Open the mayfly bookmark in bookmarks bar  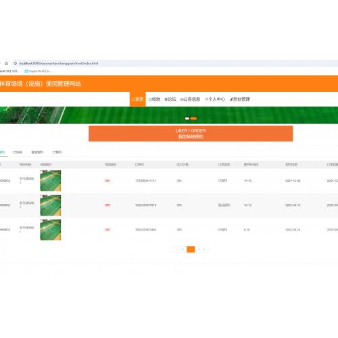click(x=39, y=71)
